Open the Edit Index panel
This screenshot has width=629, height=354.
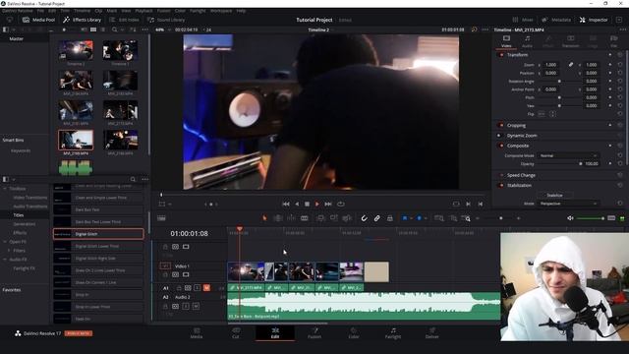(x=125, y=20)
